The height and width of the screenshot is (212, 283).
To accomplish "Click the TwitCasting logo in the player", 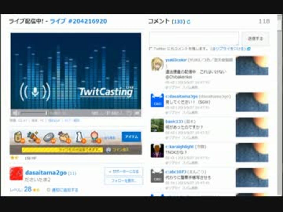I will [106, 92].
